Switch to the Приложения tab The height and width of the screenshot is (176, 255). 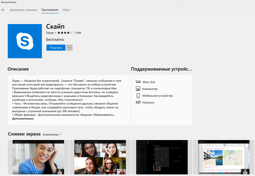click(50, 10)
